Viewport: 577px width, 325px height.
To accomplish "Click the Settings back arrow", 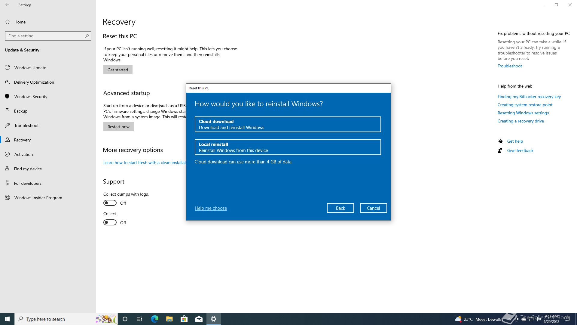I will coord(7,5).
